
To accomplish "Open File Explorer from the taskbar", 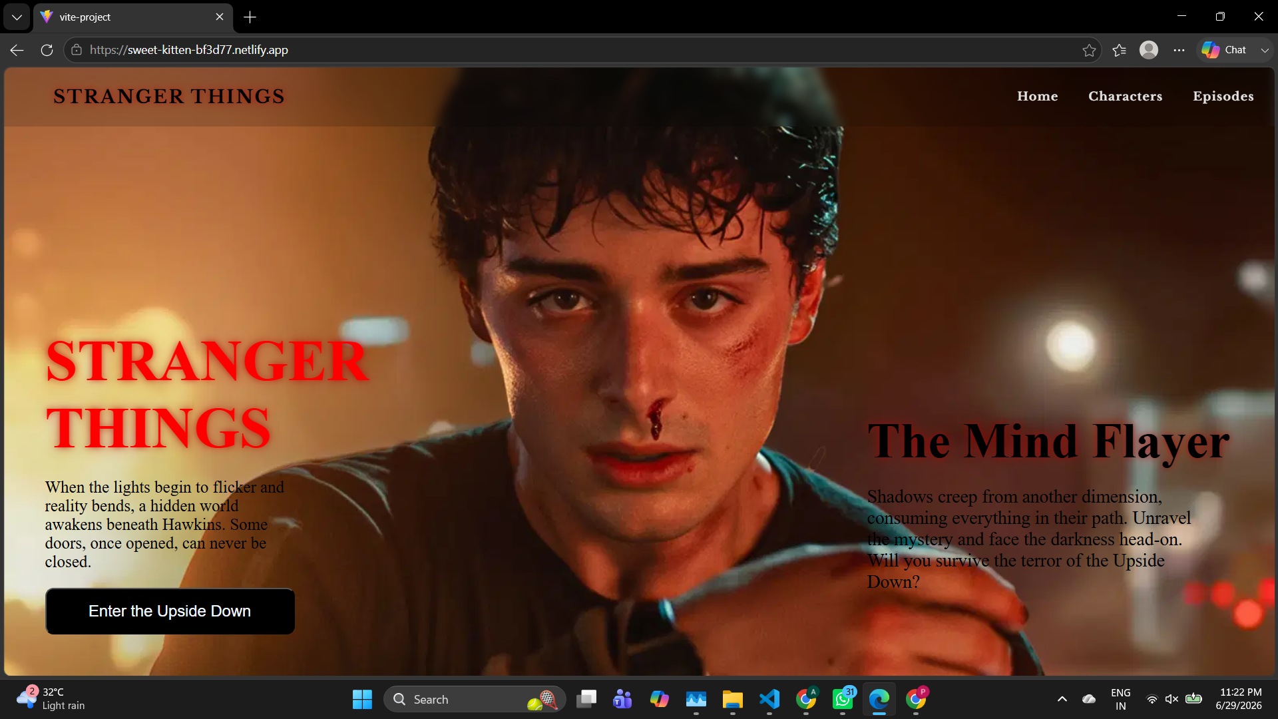I will (x=732, y=700).
